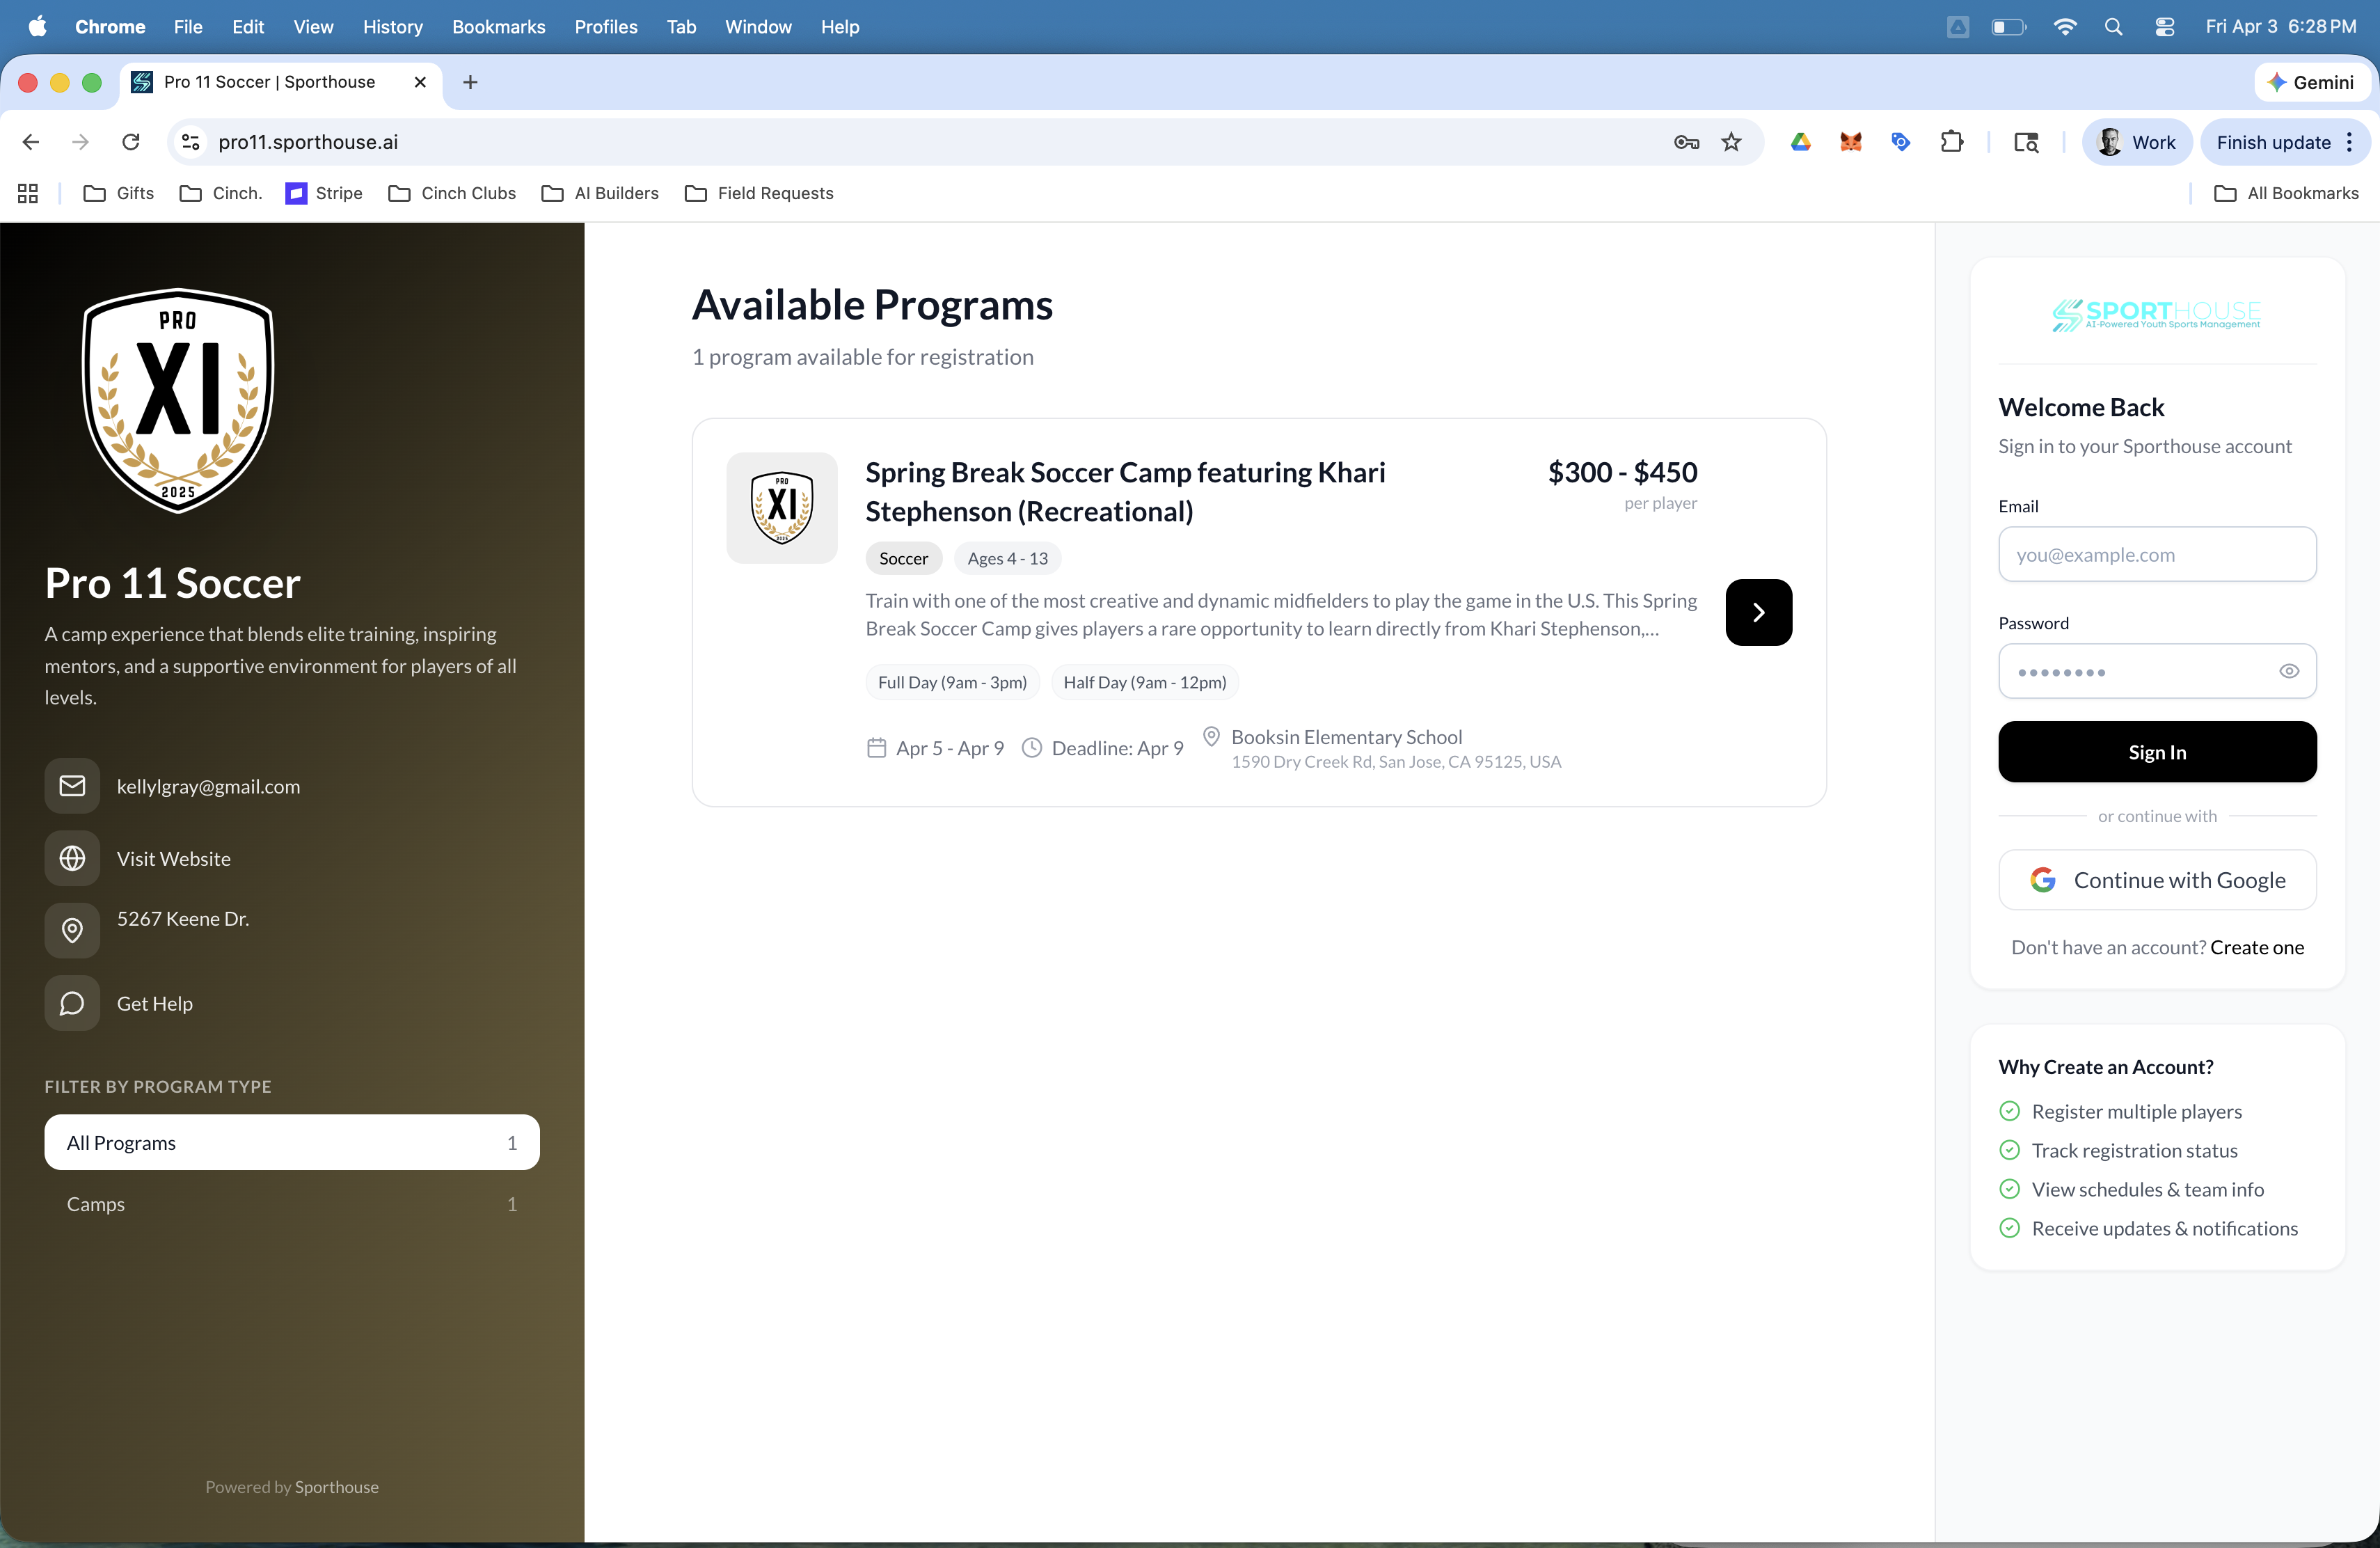Screen dimensions: 2380x1548
Task: Open the saved passwords key icon
Action: (1686, 142)
